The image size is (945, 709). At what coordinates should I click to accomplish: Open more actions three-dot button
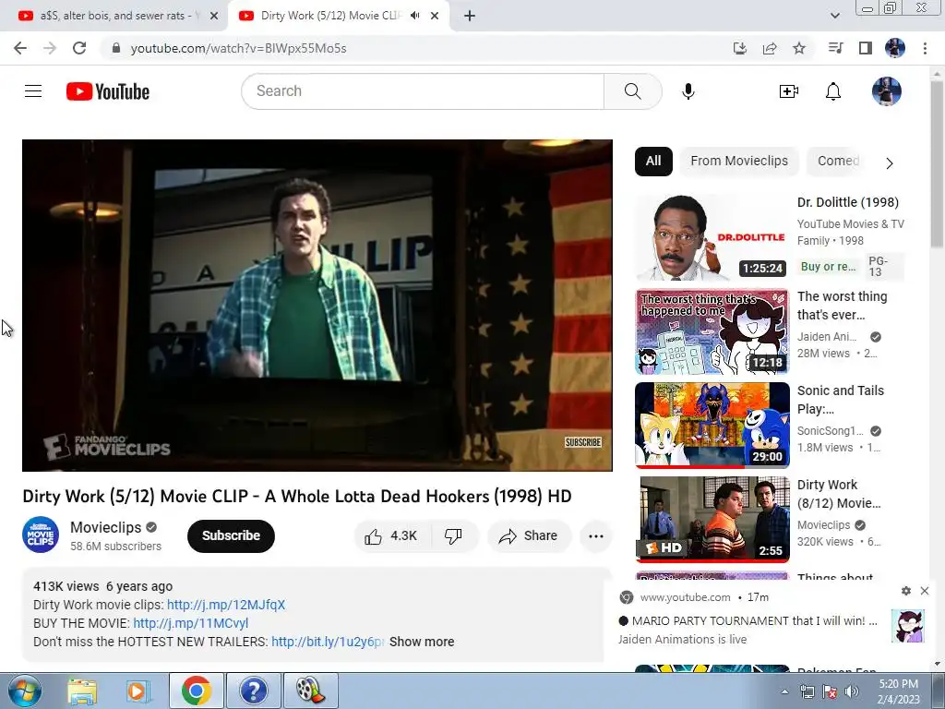(595, 536)
